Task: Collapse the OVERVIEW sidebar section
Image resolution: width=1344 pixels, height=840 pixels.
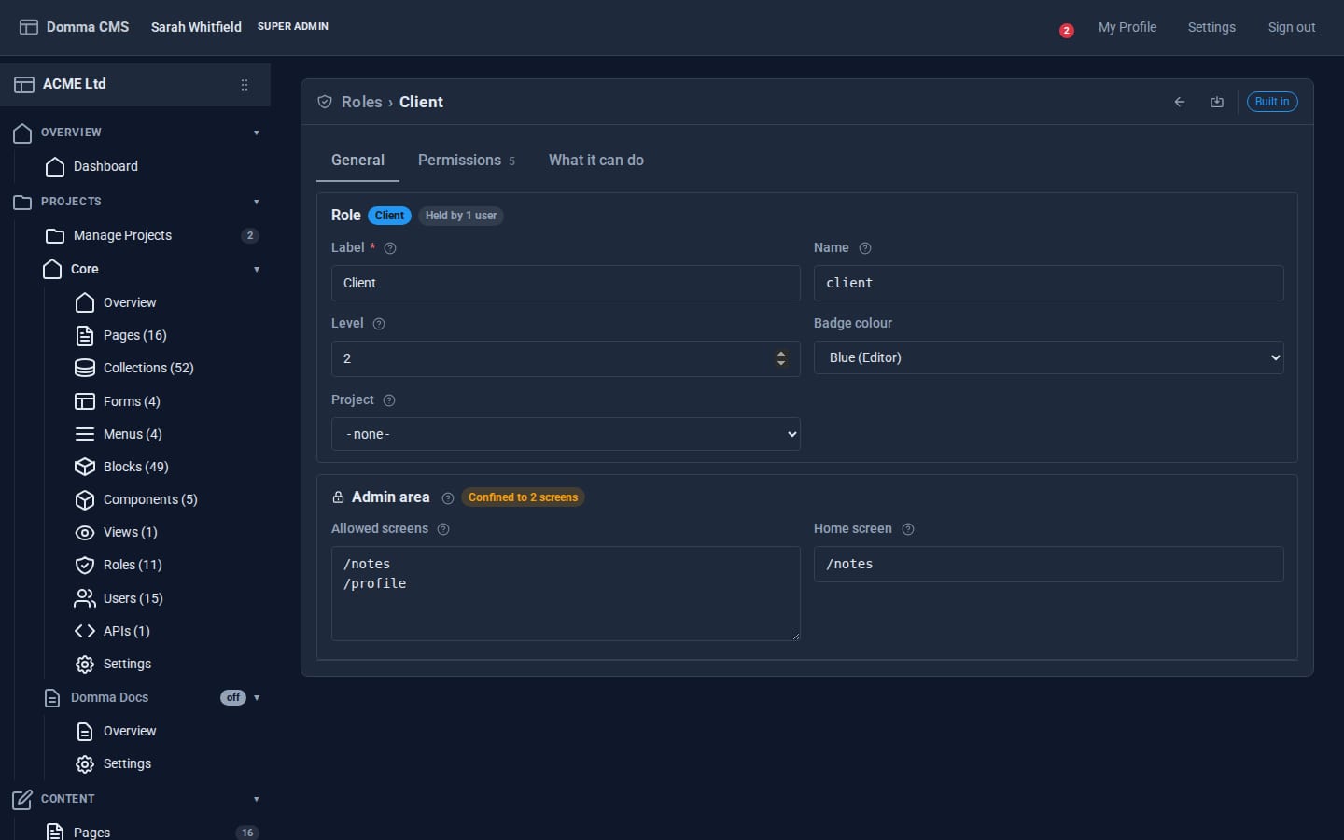Action: pyautogui.click(x=257, y=133)
